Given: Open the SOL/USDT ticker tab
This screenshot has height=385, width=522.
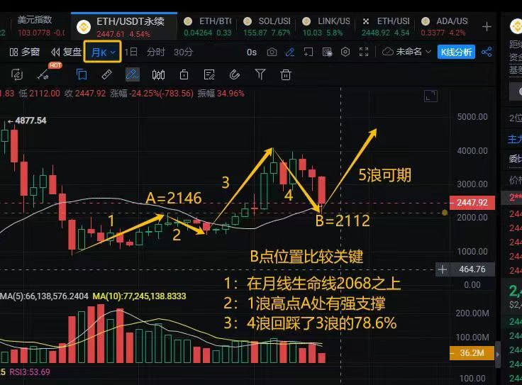Looking at the screenshot, I should click(x=267, y=27).
